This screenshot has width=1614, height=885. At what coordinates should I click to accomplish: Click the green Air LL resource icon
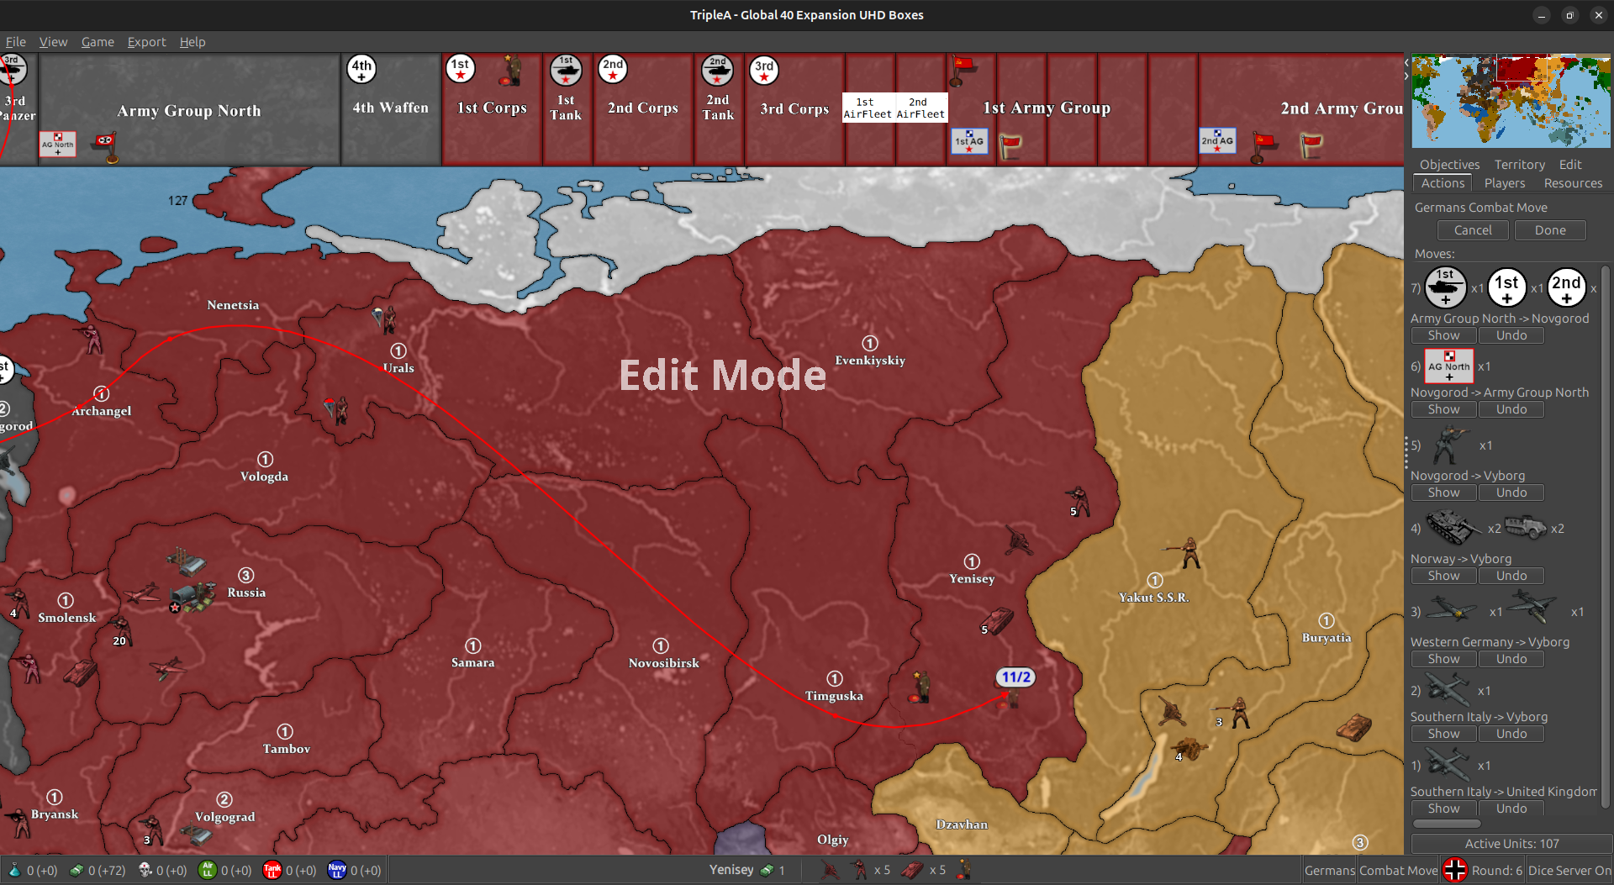pyautogui.click(x=207, y=871)
